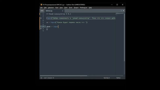Go to previous tab with left arrow
The image size is (160, 90).
[41, 11]
